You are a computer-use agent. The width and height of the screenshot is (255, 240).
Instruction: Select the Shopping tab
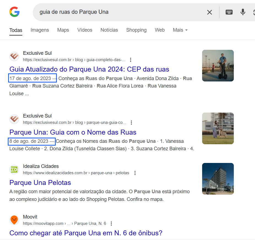(136, 30)
